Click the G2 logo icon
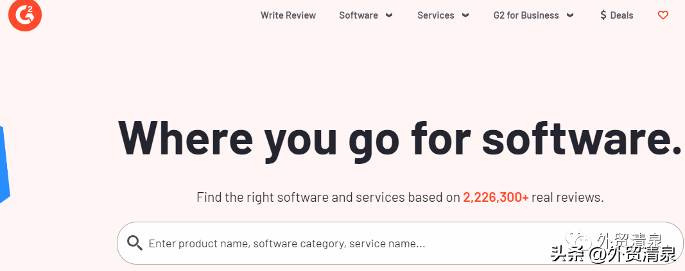This screenshot has height=271, width=685. tap(25, 15)
